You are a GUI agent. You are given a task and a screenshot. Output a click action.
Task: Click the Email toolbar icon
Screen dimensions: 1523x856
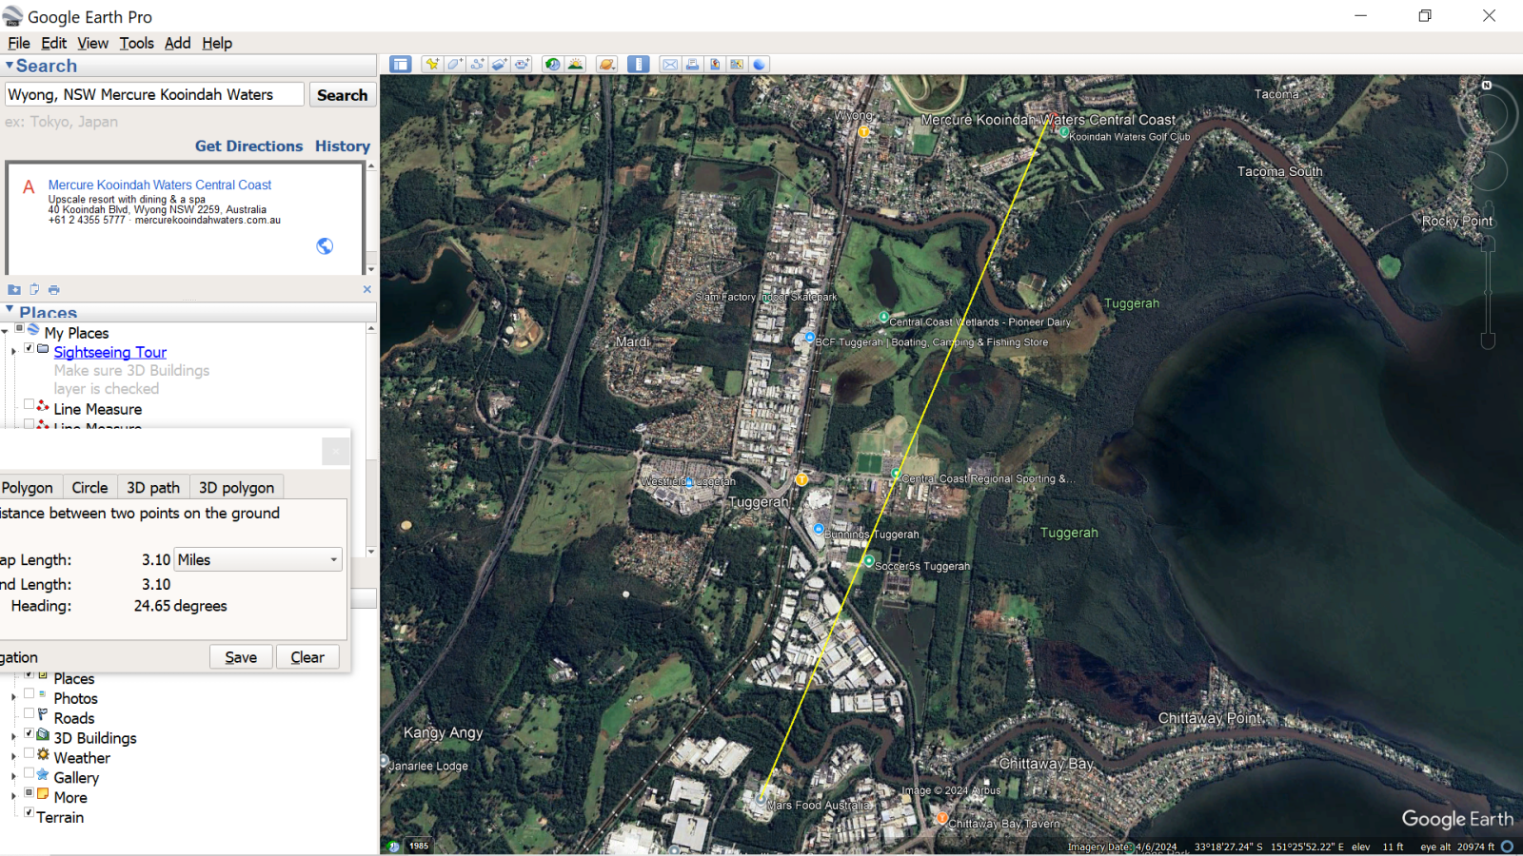click(x=670, y=65)
